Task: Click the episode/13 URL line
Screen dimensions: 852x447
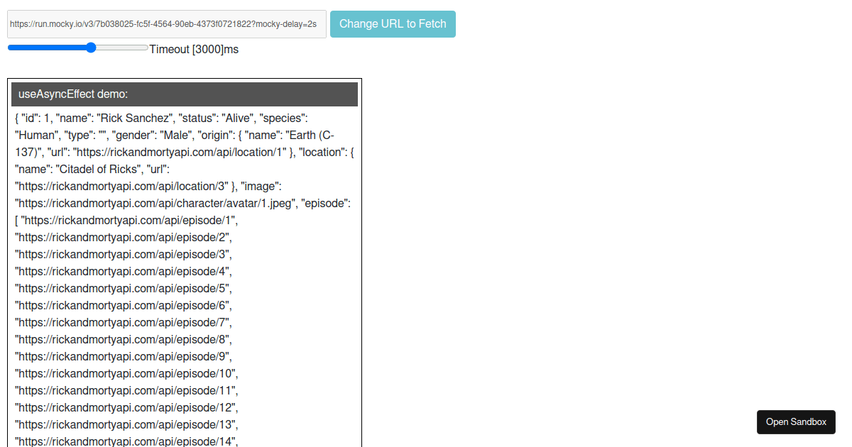Action: (126, 424)
